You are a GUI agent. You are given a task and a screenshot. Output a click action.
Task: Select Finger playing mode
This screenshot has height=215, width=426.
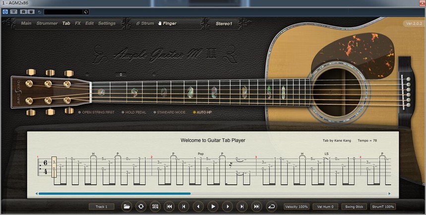click(167, 23)
